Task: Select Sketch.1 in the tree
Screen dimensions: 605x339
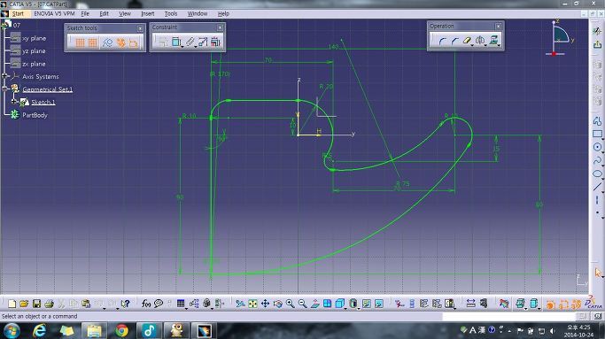Action: (x=43, y=102)
